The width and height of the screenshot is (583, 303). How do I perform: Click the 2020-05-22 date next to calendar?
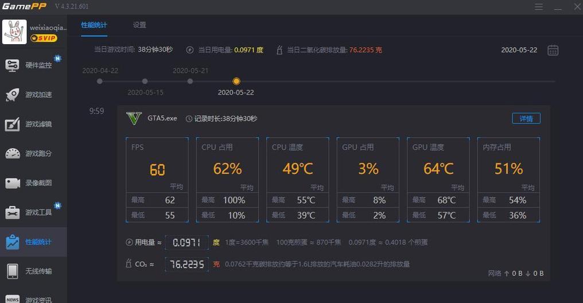pyautogui.click(x=519, y=50)
